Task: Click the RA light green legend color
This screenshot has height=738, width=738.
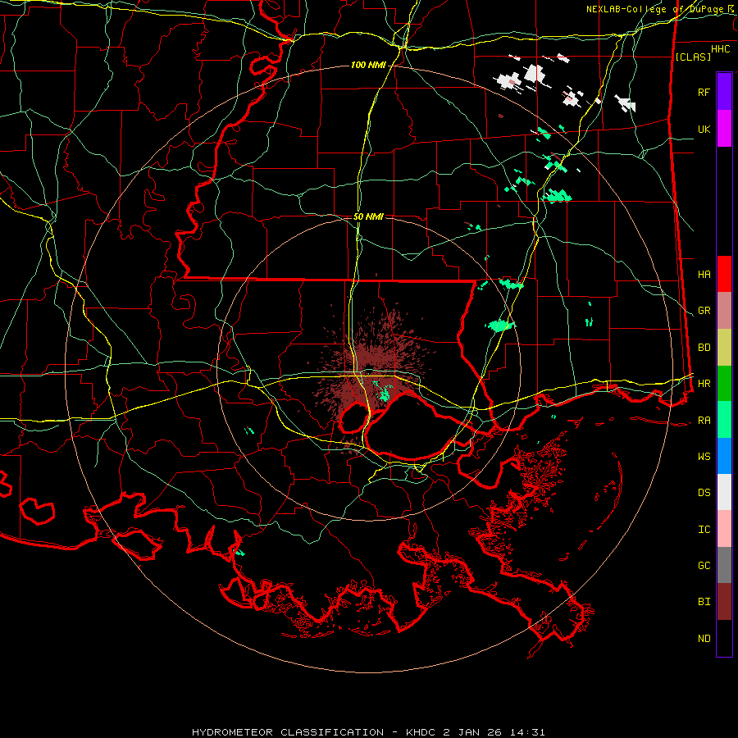Action: [x=724, y=420]
